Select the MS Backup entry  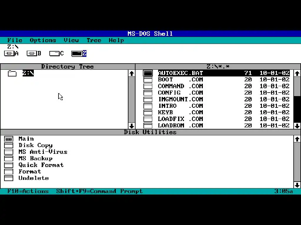[36, 158]
